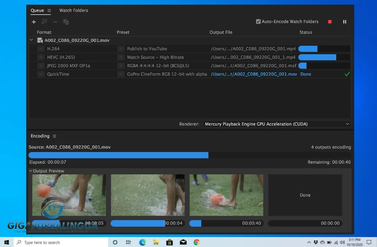Open the JPEG 2000 MXF OP1a format dropdown
The image size is (377, 247).
click(41, 66)
